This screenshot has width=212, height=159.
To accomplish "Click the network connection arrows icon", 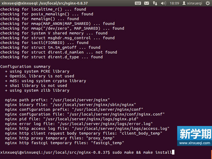I will coord(155,3).
